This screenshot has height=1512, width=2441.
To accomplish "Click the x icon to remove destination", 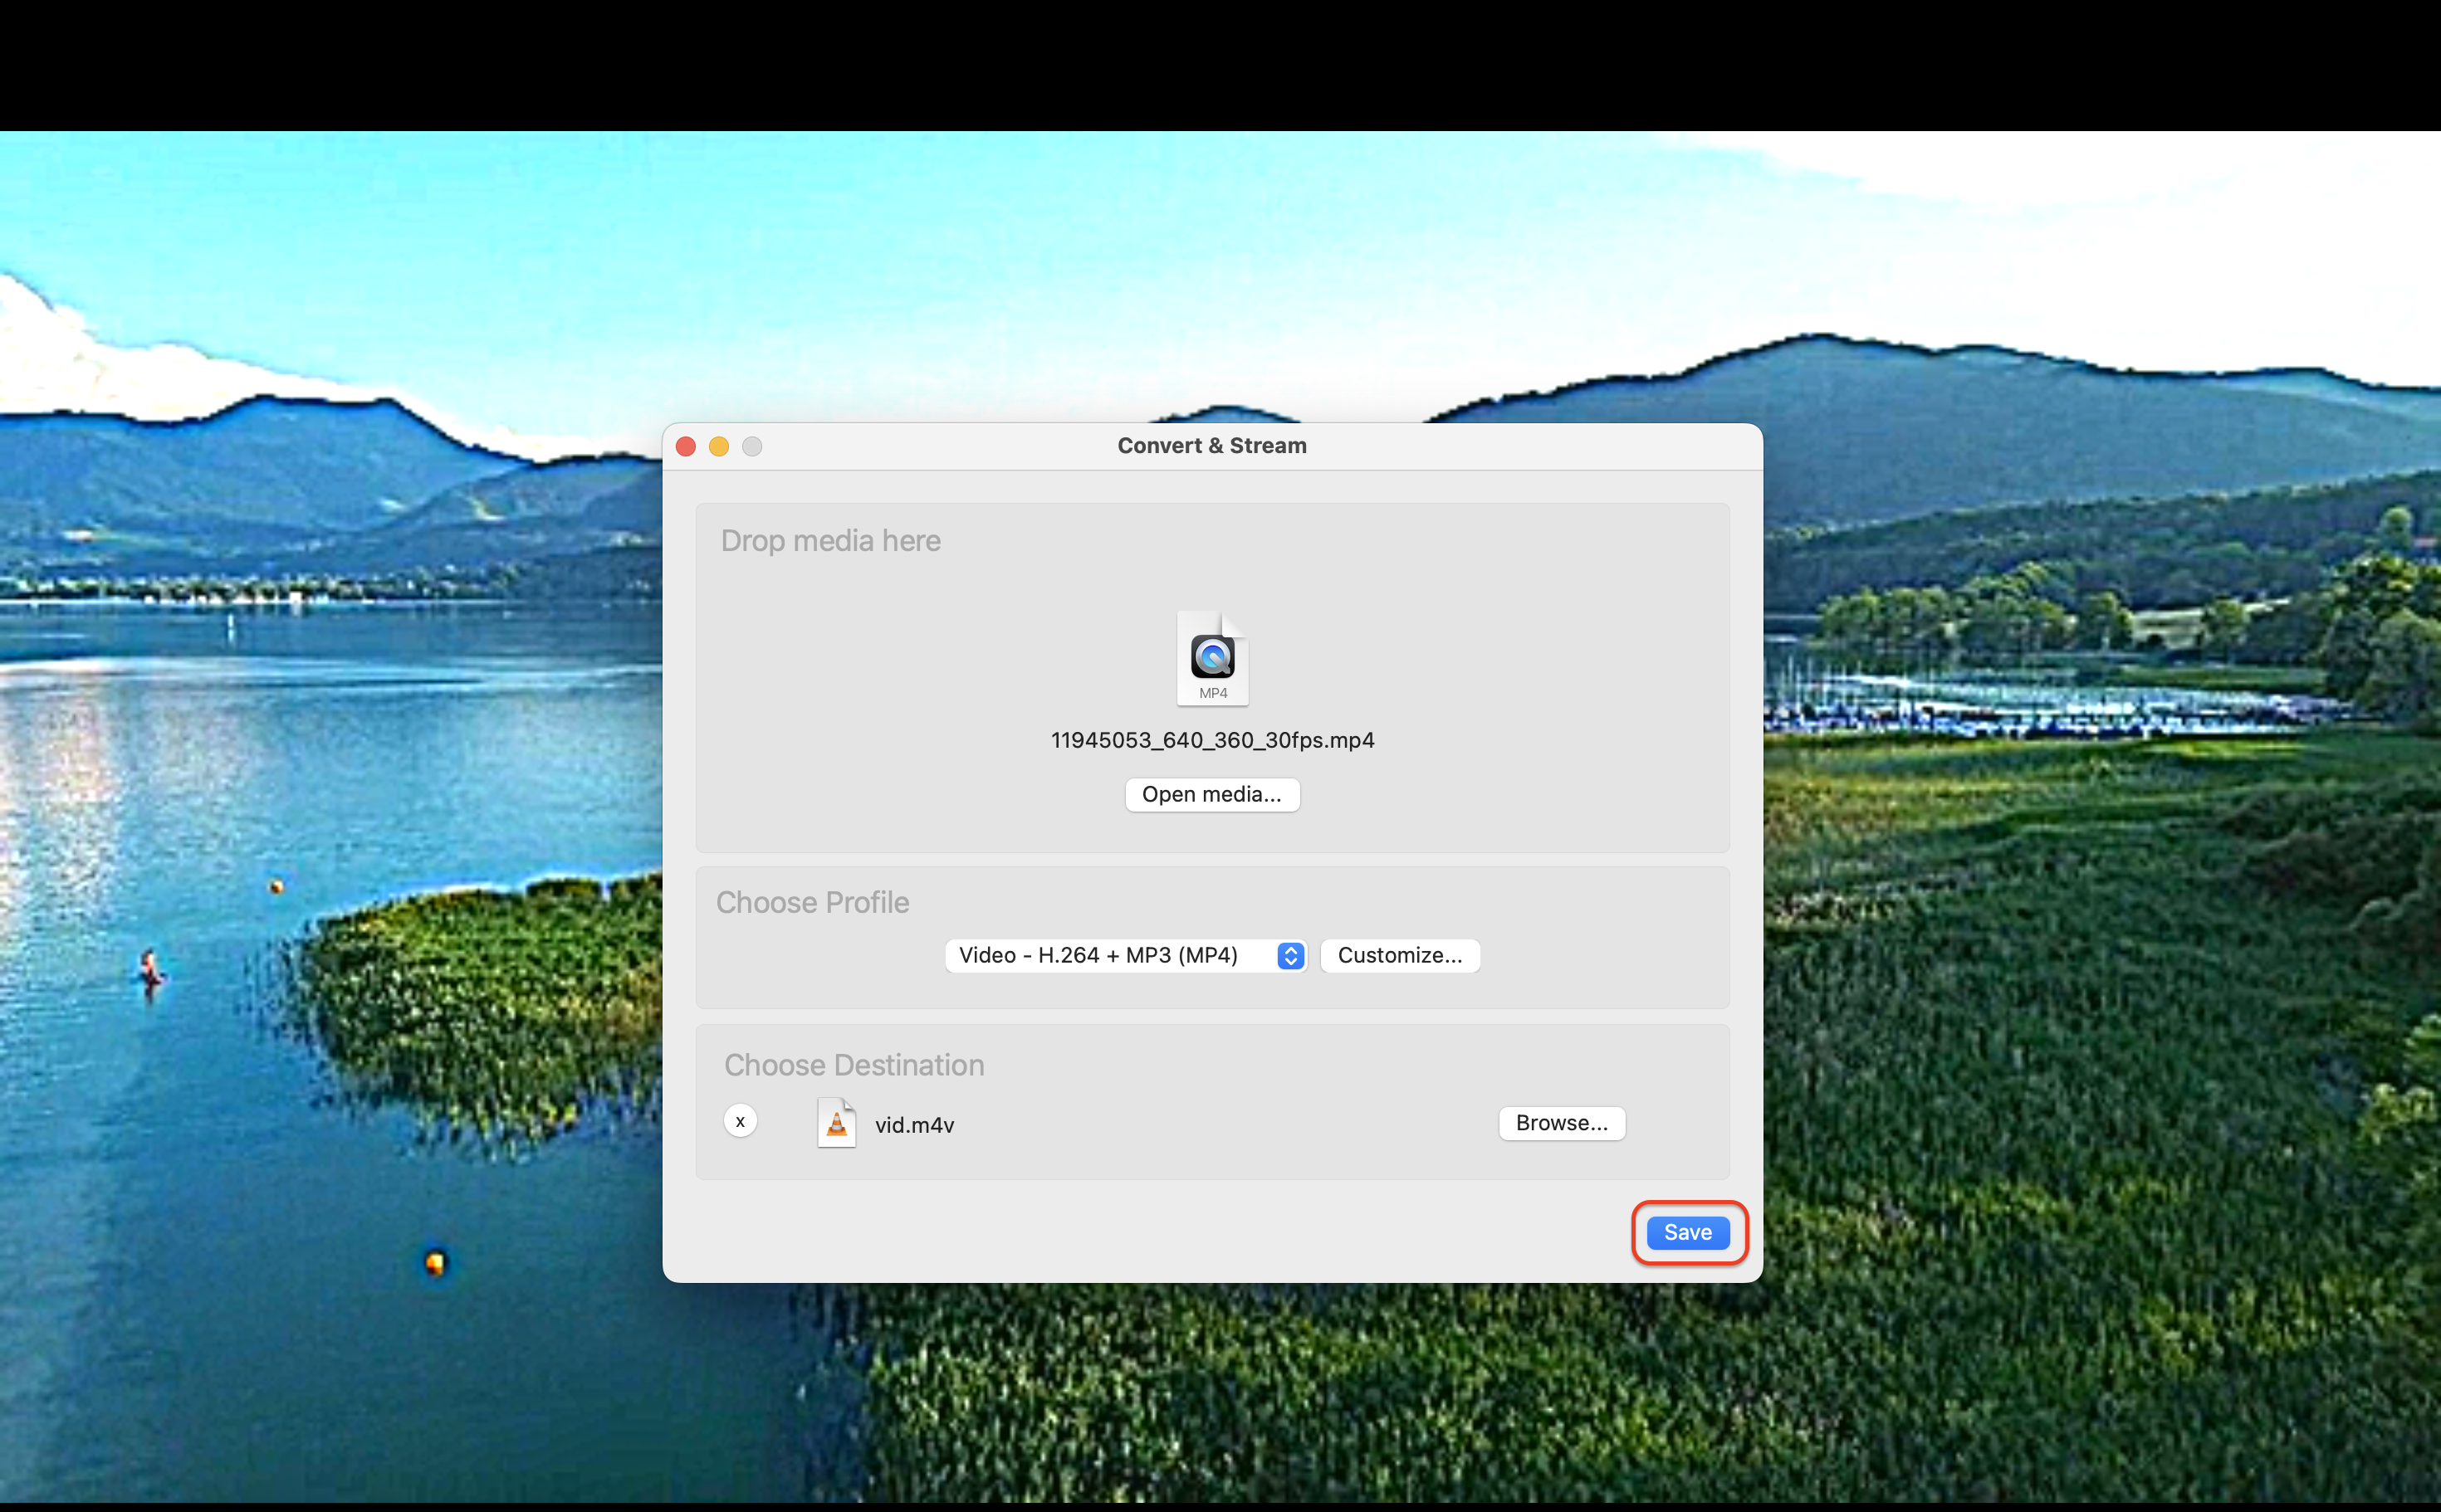I will click(739, 1120).
